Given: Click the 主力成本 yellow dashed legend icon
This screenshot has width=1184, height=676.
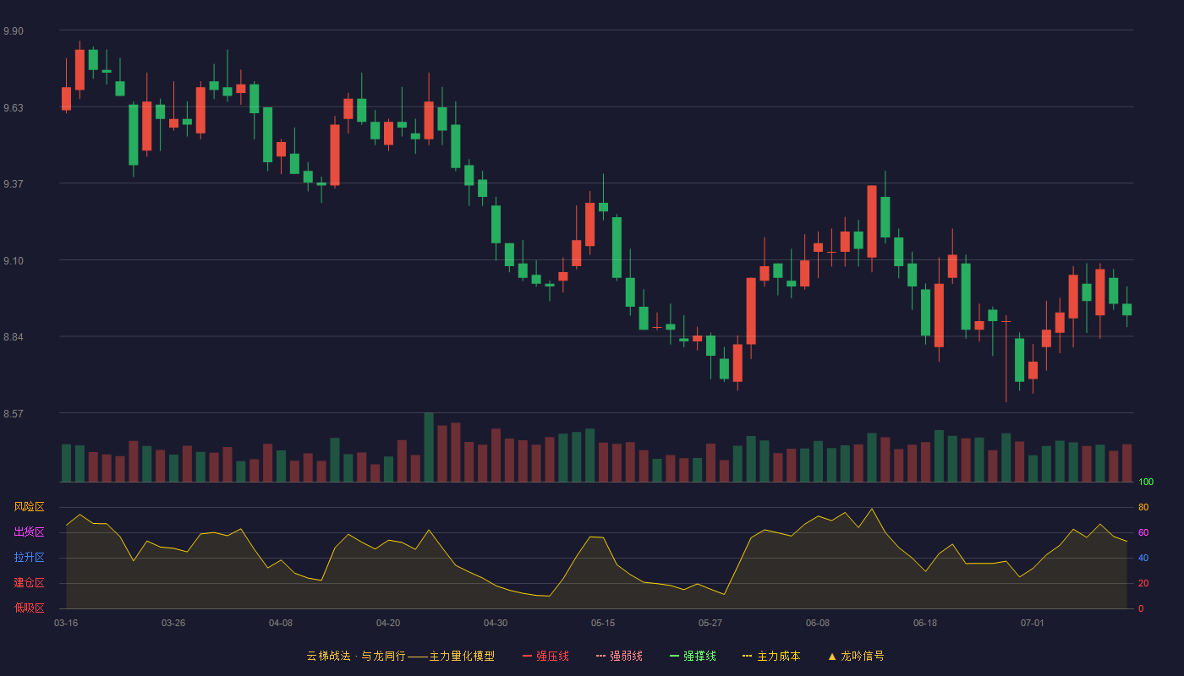Looking at the screenshot, I should (747, 656).
